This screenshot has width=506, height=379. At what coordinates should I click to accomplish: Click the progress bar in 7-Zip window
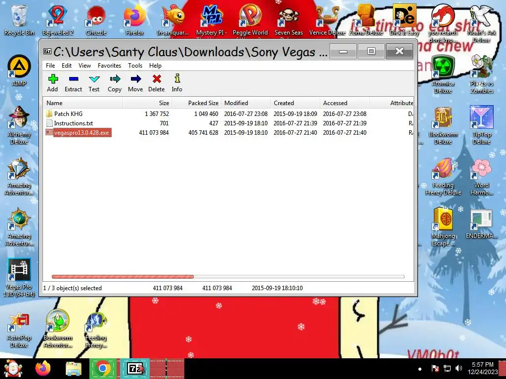click(x=228, y=276)
